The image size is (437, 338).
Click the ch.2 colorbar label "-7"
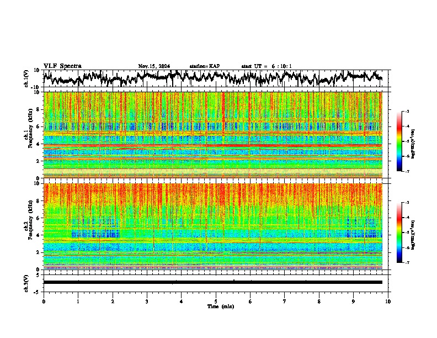point(407,262)
